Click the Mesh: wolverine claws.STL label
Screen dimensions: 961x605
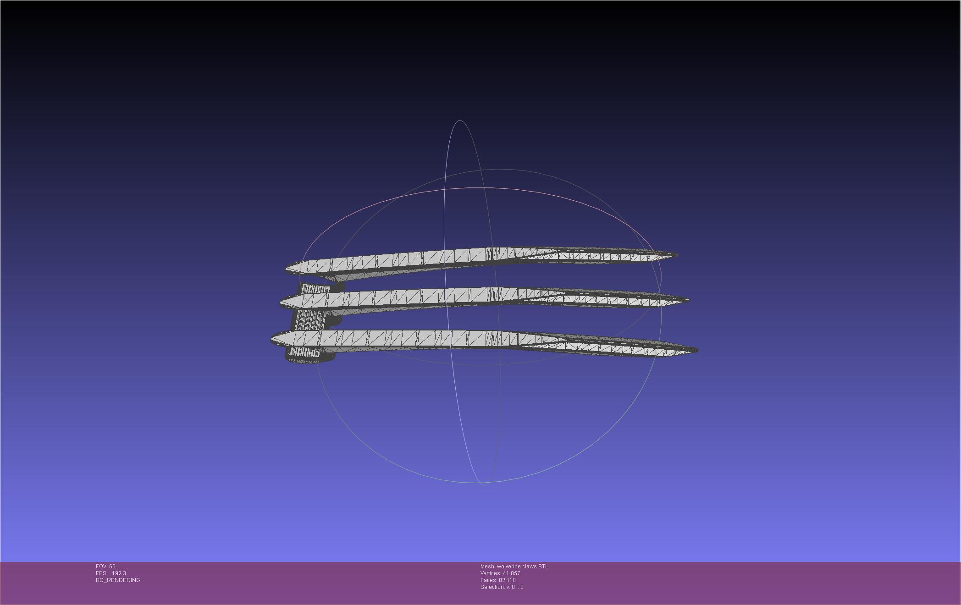(514, 567)
